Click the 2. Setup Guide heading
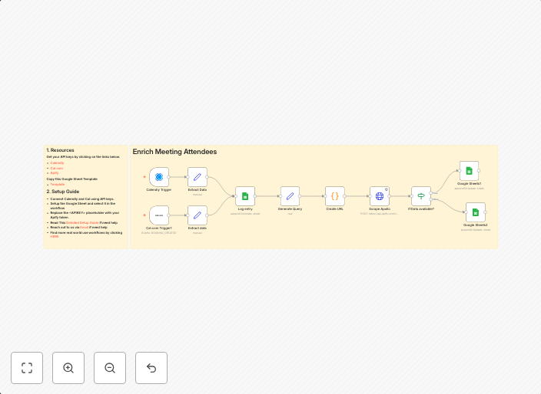Screen dimensions: 541x394 coord(63,192)
